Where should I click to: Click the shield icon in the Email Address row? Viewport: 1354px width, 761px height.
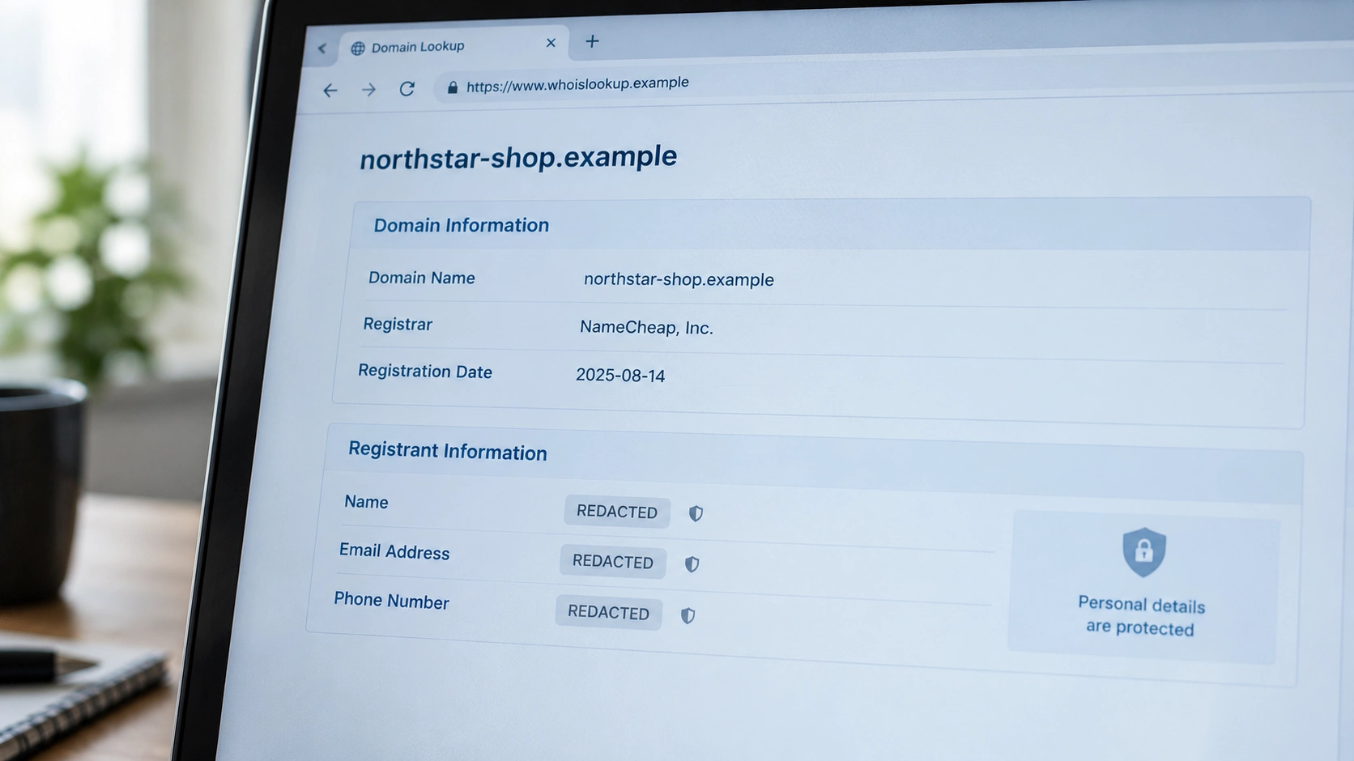(692, 564)
